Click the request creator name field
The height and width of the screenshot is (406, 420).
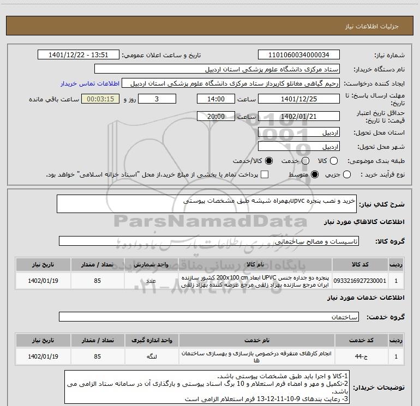coord(231,83)
